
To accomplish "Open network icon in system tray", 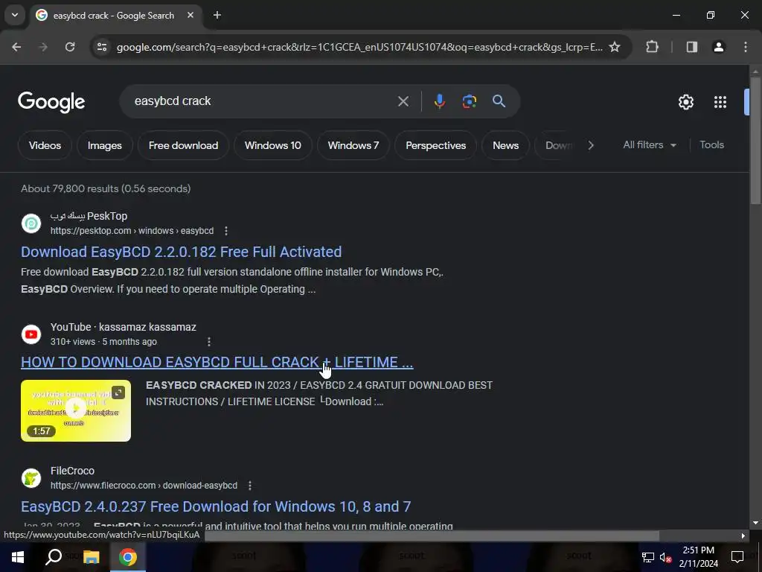I will 647,557.
